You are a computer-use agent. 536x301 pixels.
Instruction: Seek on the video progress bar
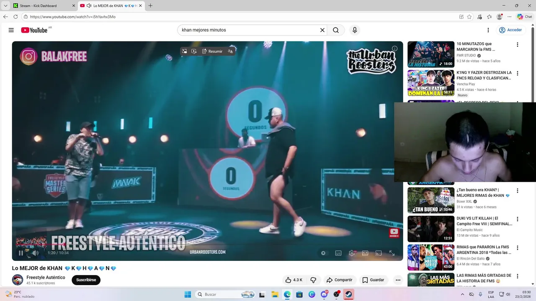click(207, 245)
